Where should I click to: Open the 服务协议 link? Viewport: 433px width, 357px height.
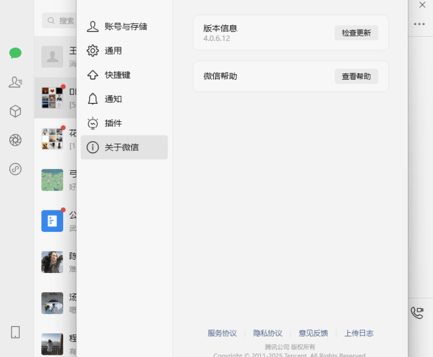click(222, 333)
